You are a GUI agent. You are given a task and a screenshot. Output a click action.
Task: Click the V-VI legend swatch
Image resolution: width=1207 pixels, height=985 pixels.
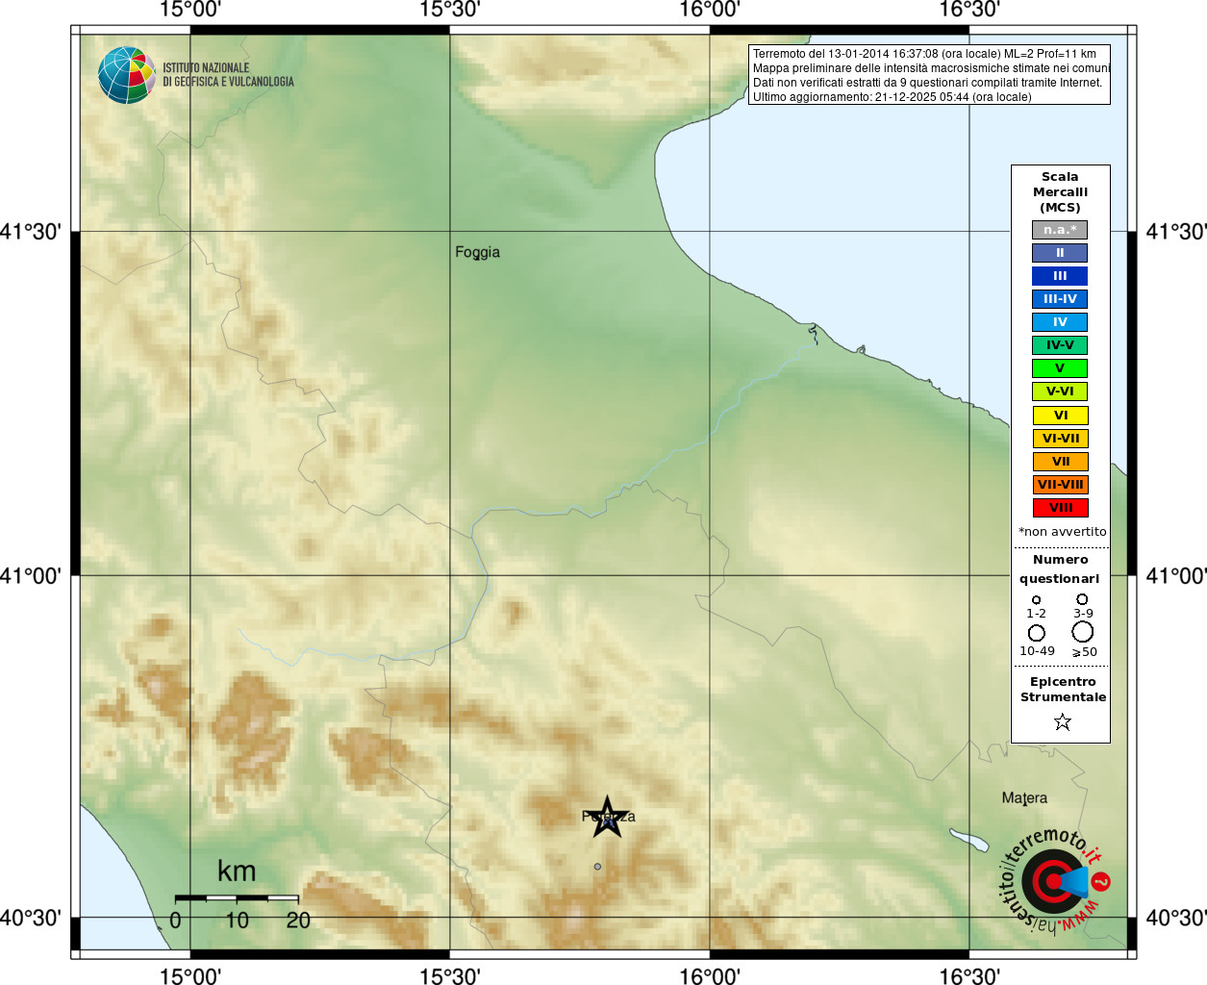point(1060,391)
